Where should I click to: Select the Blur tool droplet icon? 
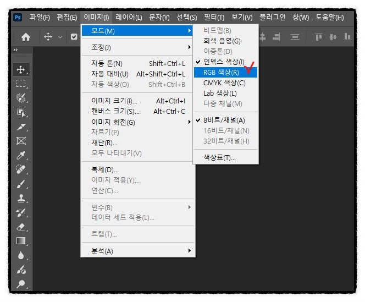coord(21,255)
